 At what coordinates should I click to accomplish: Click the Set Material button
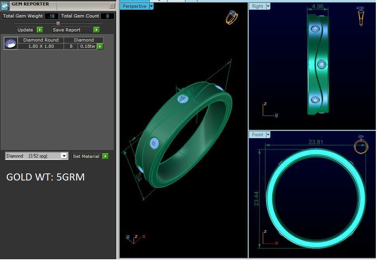coord(86,156)
